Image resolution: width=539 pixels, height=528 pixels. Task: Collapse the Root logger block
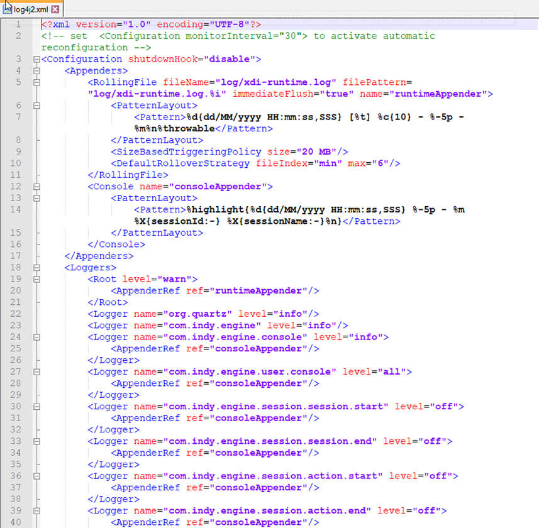click(x=36, y=278)
